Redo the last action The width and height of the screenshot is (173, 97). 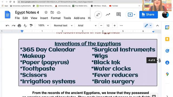[x=14, y=26]
